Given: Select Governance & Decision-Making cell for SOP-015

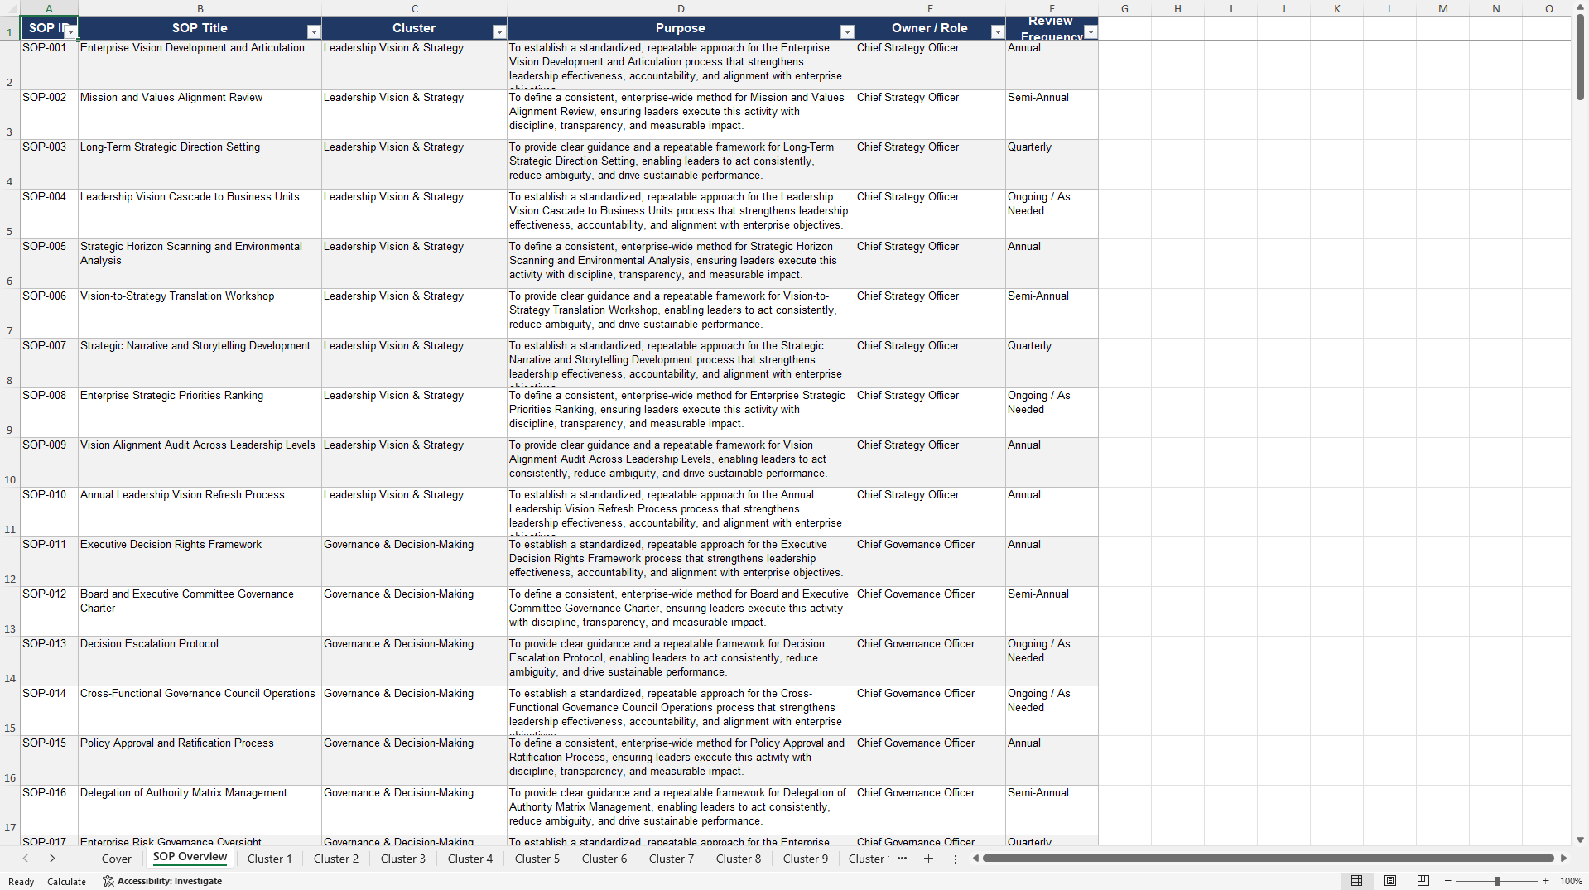Looking at the screenshot, I should (x=414, y=761).
